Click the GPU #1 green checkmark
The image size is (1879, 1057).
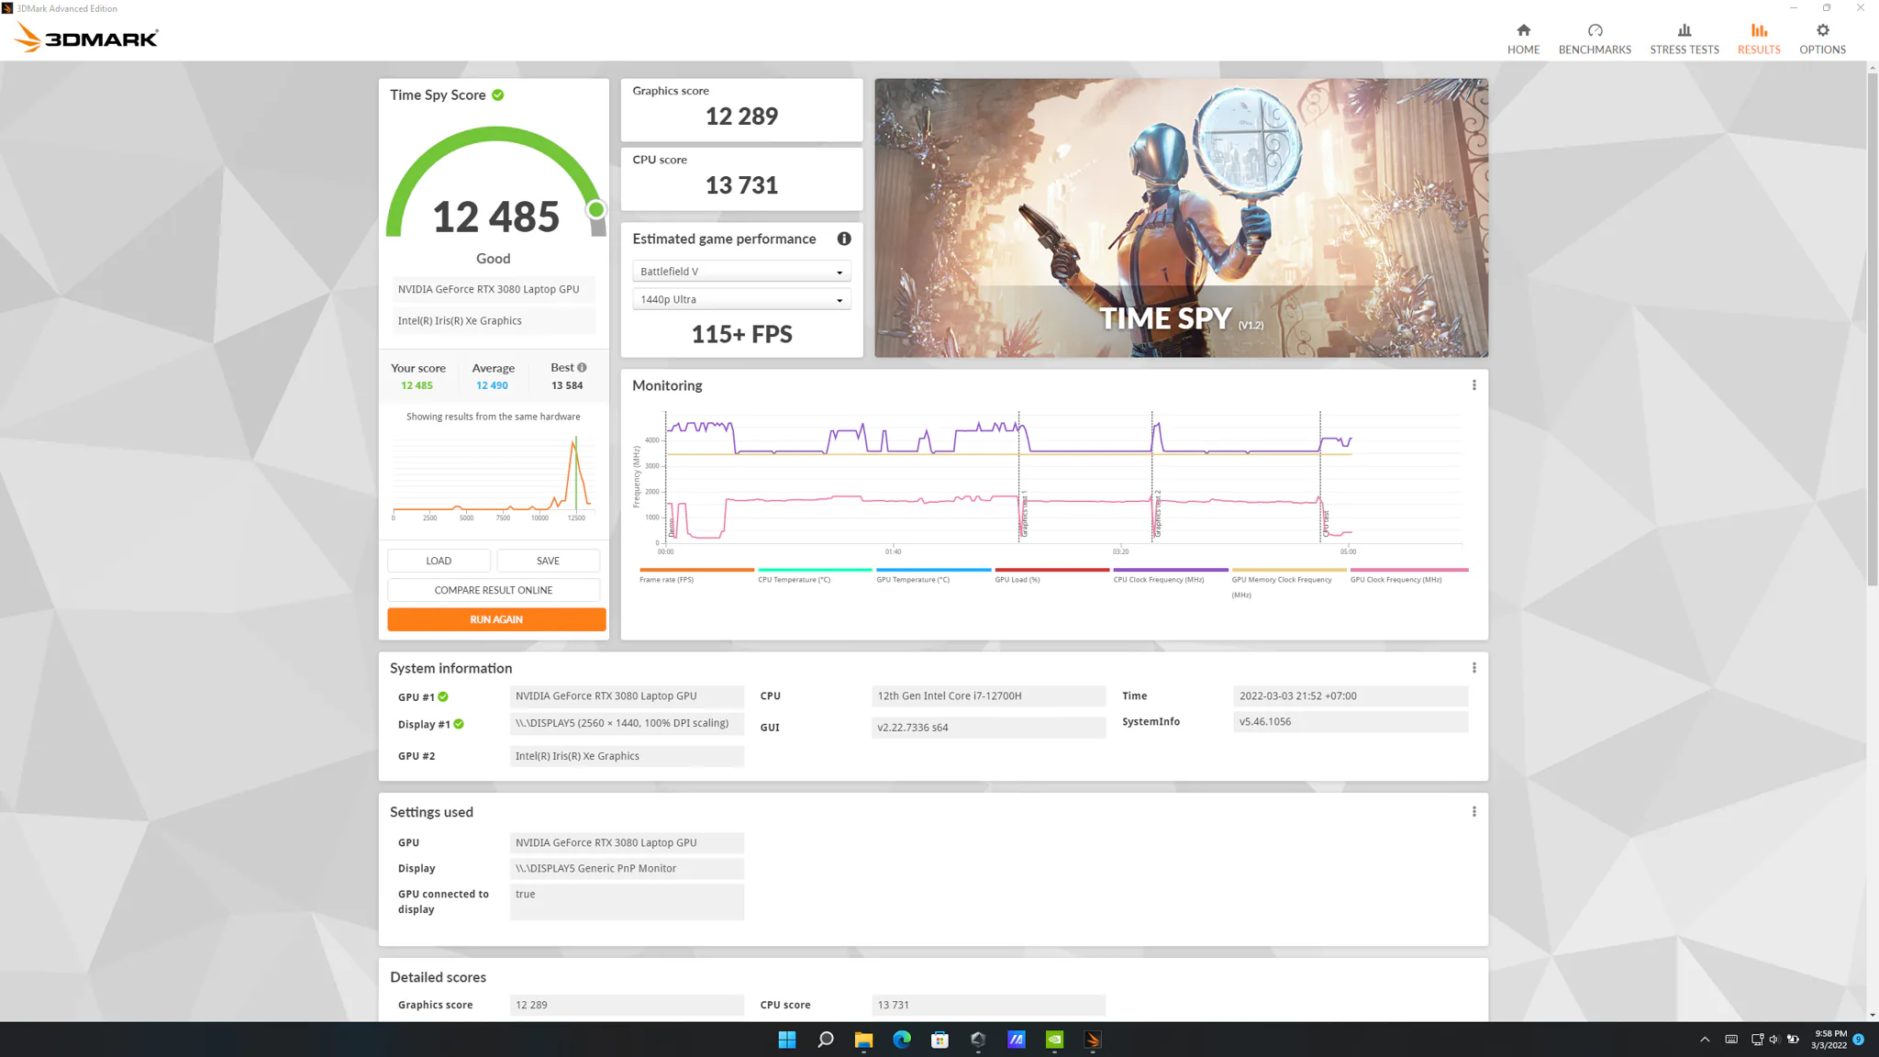pyautogui.click(x=443, y=696)
